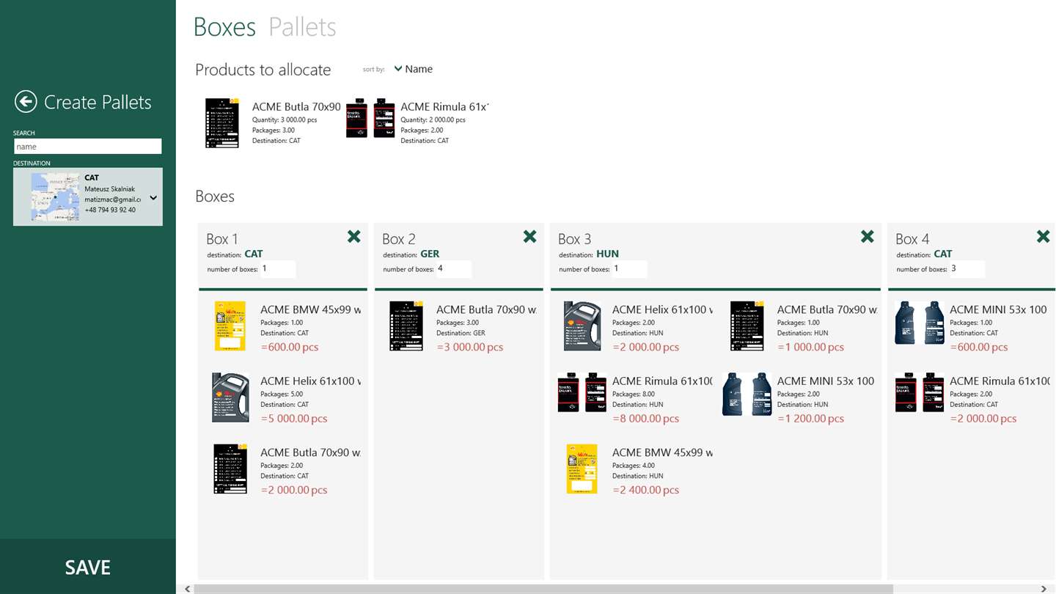Screen dimensions: 1056x594
Task: Click the back arrow beside Create Pallets
Action: [26, 102]
